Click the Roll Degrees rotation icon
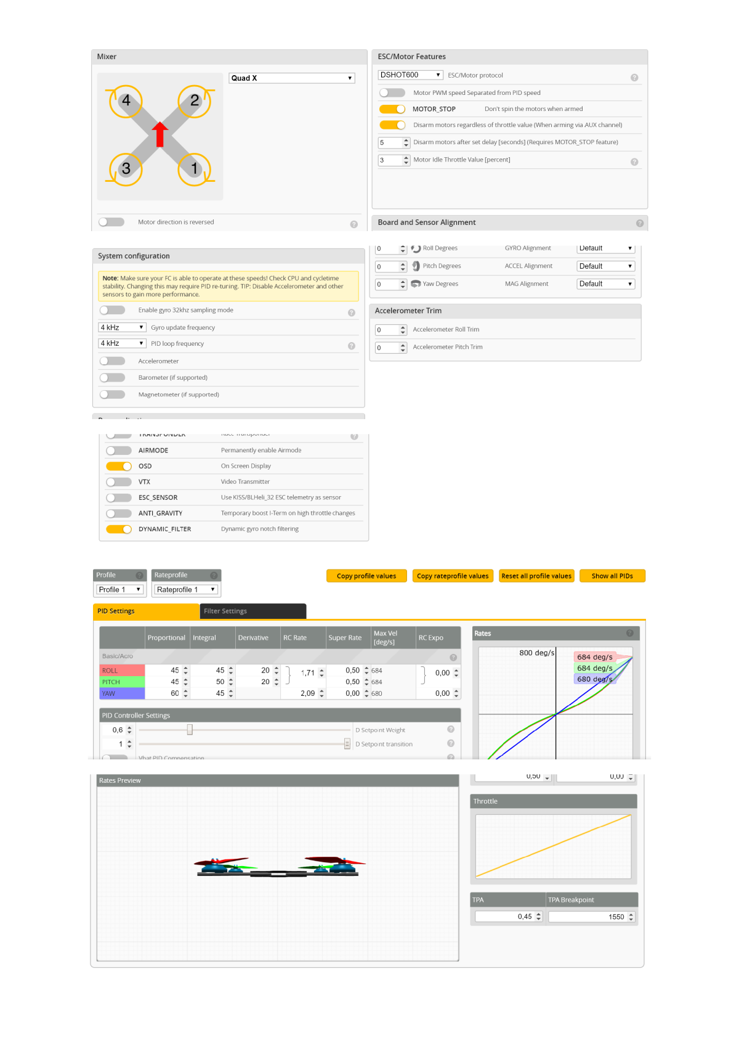Viewport: 739px width, 1046px height. pyautogui.click(x=416, y=248)
